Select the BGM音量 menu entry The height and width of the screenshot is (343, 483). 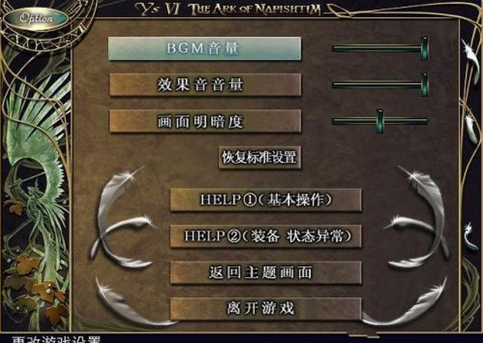[x=204, y=48]
